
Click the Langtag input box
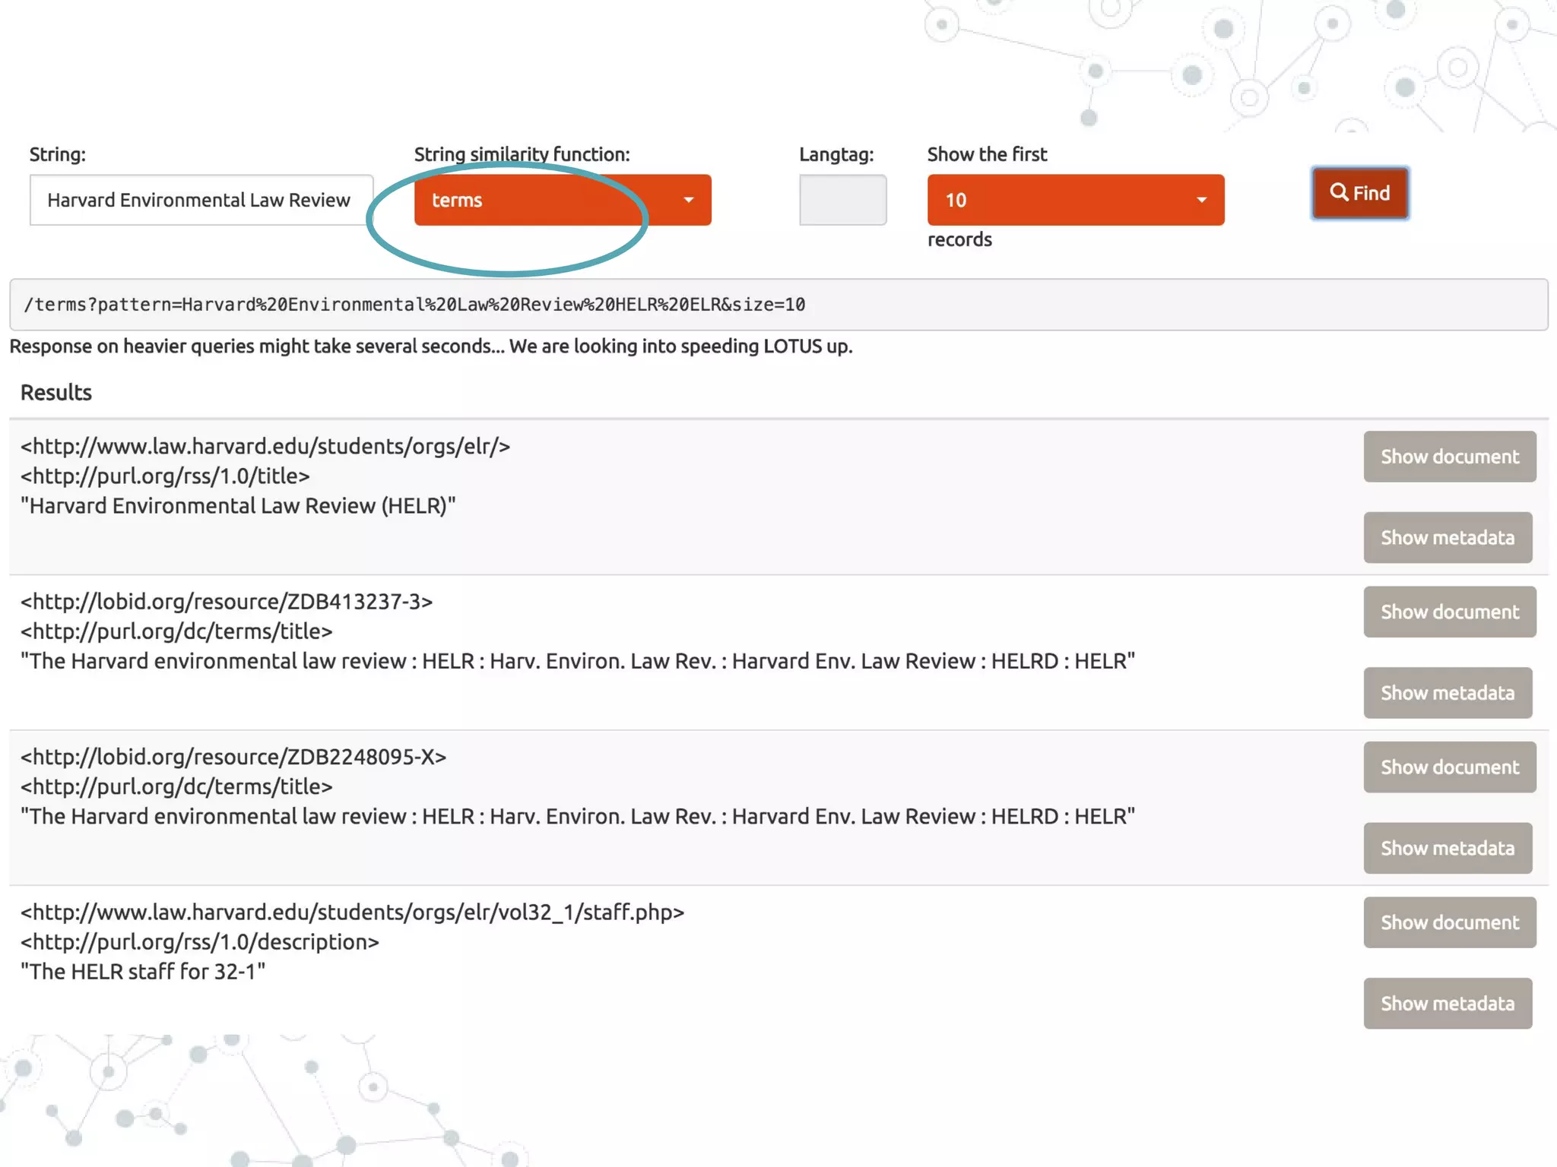(x=842, y=200)
